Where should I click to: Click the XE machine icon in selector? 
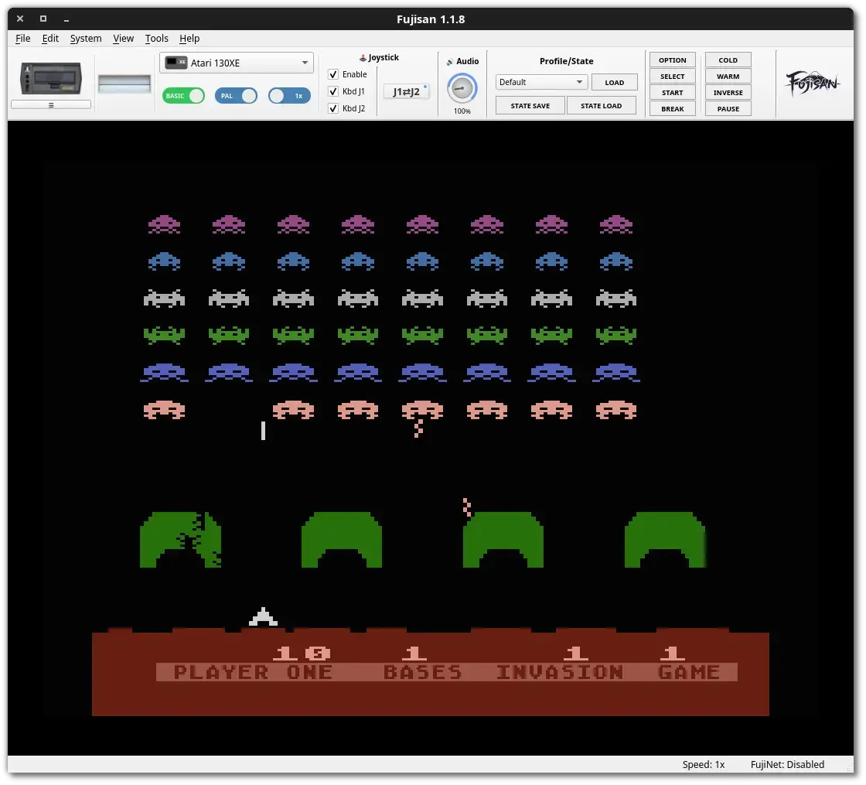177,63
